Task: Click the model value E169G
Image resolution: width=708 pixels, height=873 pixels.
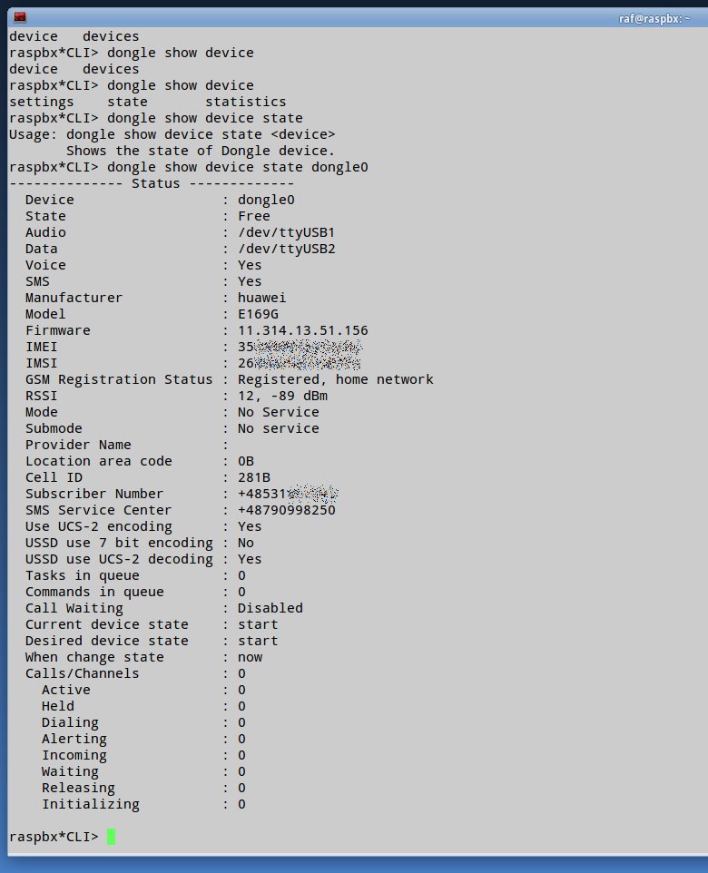Action: coord(258,314)
